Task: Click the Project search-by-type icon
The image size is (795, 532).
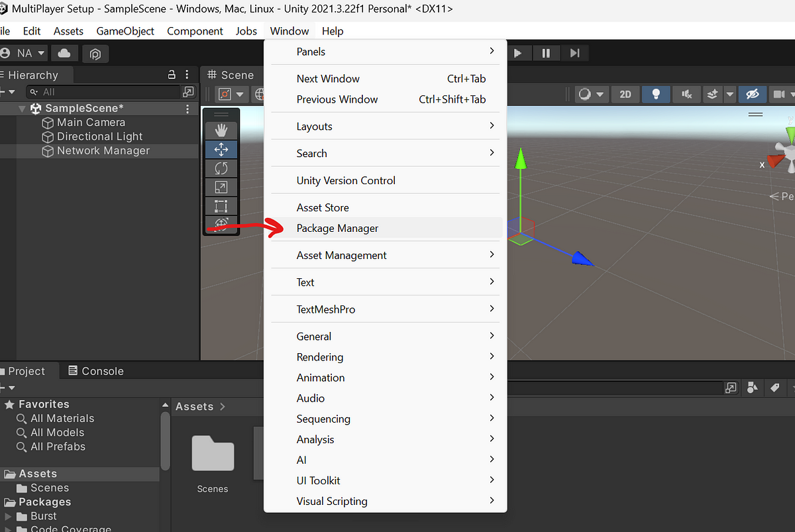Action: pos(753,387)
